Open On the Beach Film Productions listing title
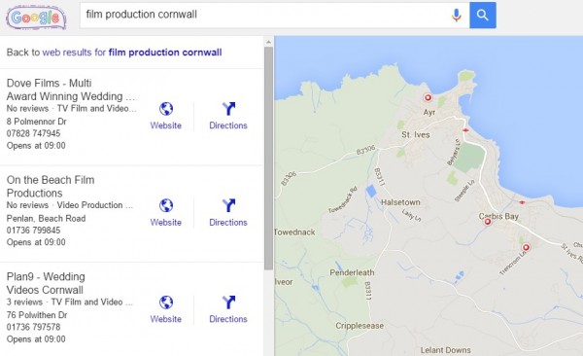Viewport: 583px width, 356px height. [x=51, y=187]
